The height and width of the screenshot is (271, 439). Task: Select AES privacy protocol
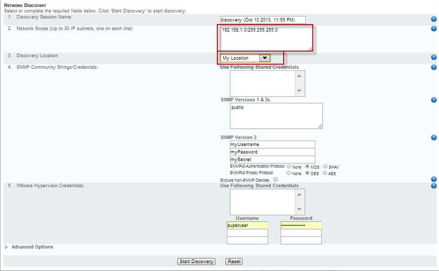(325, 173)
